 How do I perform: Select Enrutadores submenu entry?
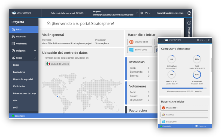tap(19, 72)
